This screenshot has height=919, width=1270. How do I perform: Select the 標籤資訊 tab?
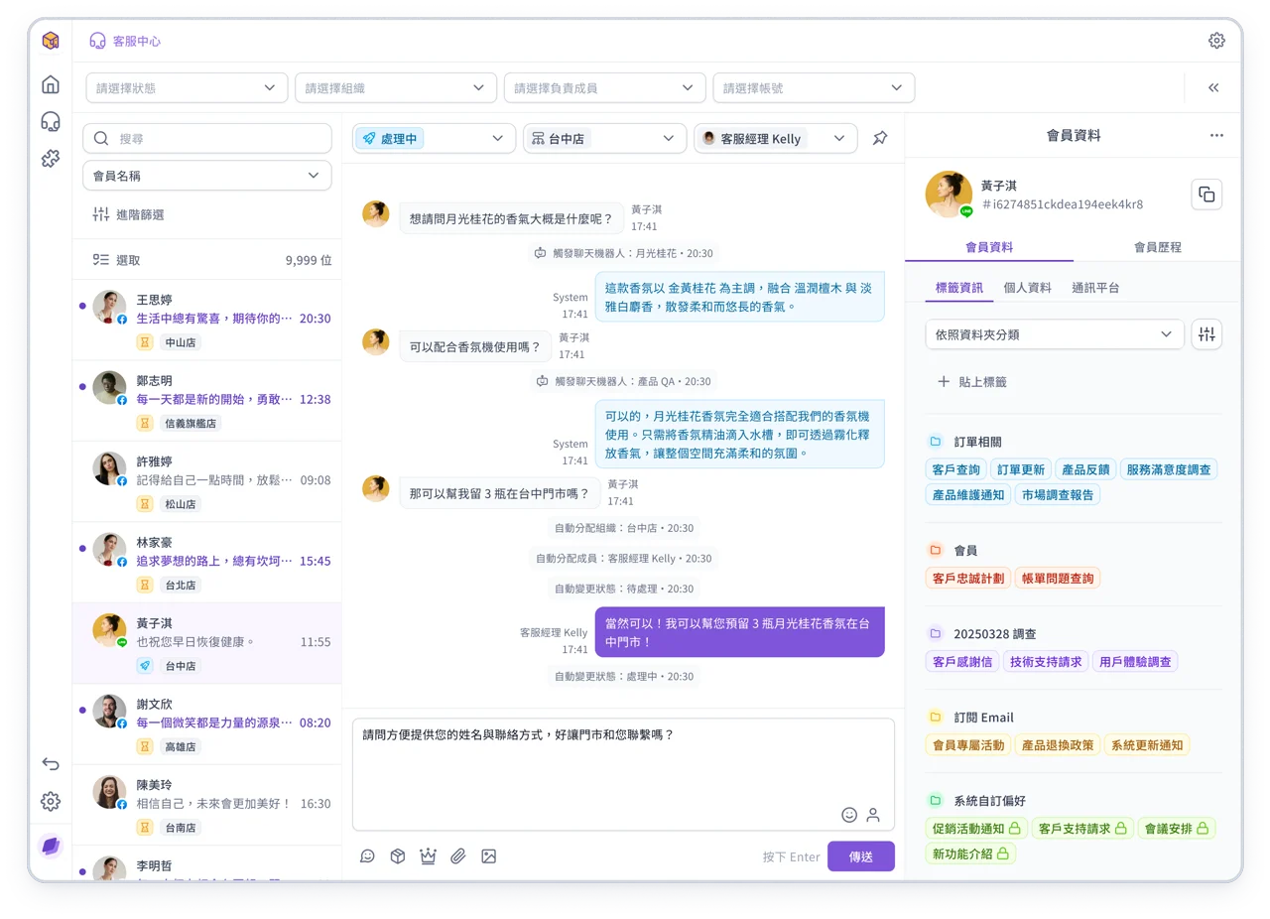pos(959,288)
